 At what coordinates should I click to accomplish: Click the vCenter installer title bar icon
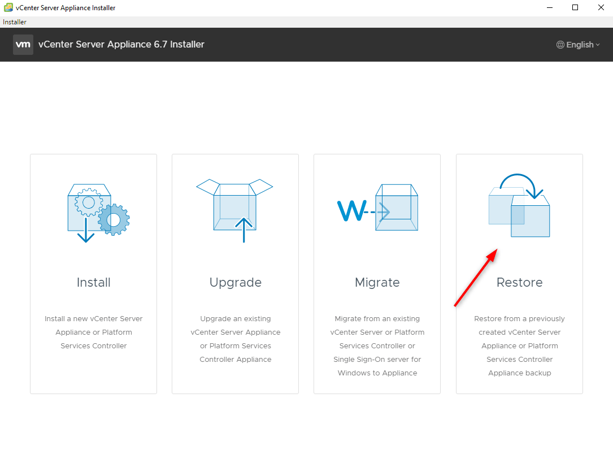[x=8, y=7]
